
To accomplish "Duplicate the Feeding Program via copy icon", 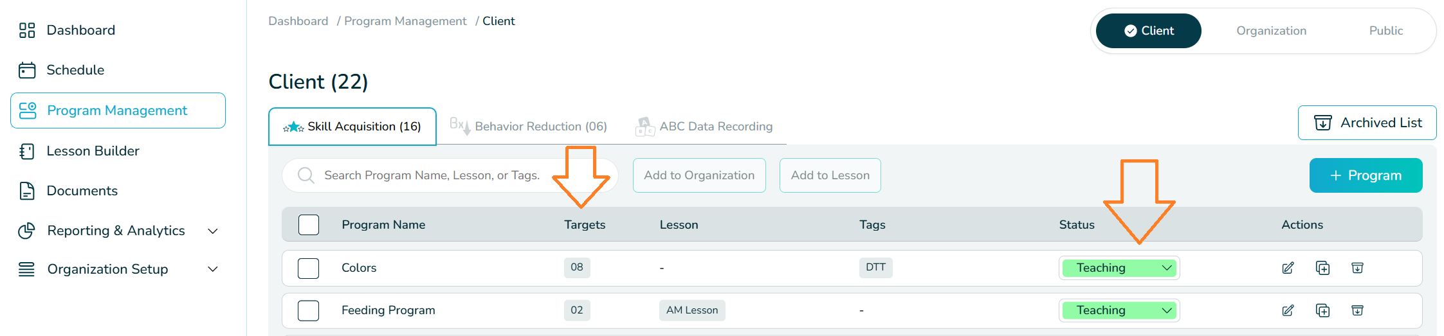I will (x=1322, y=310).
